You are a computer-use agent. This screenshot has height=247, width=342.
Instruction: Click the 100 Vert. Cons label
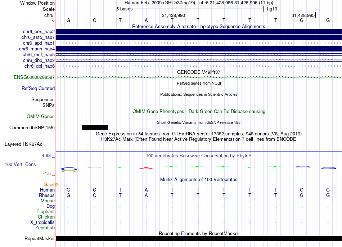20,164
